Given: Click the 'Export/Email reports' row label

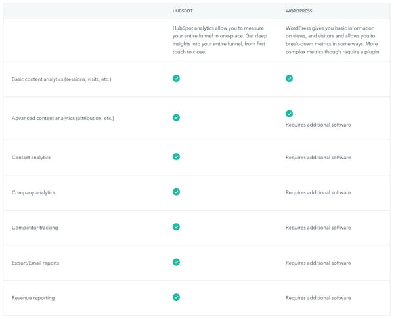Looking at the screenshot, I should [35, 263].
